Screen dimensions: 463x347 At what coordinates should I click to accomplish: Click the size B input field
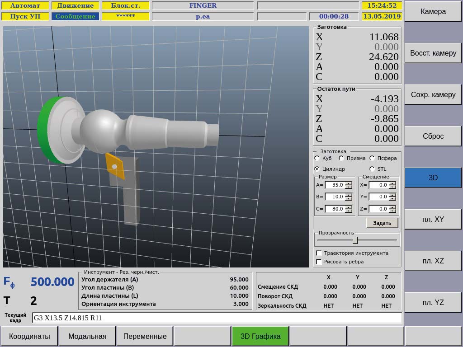point(335,197)
